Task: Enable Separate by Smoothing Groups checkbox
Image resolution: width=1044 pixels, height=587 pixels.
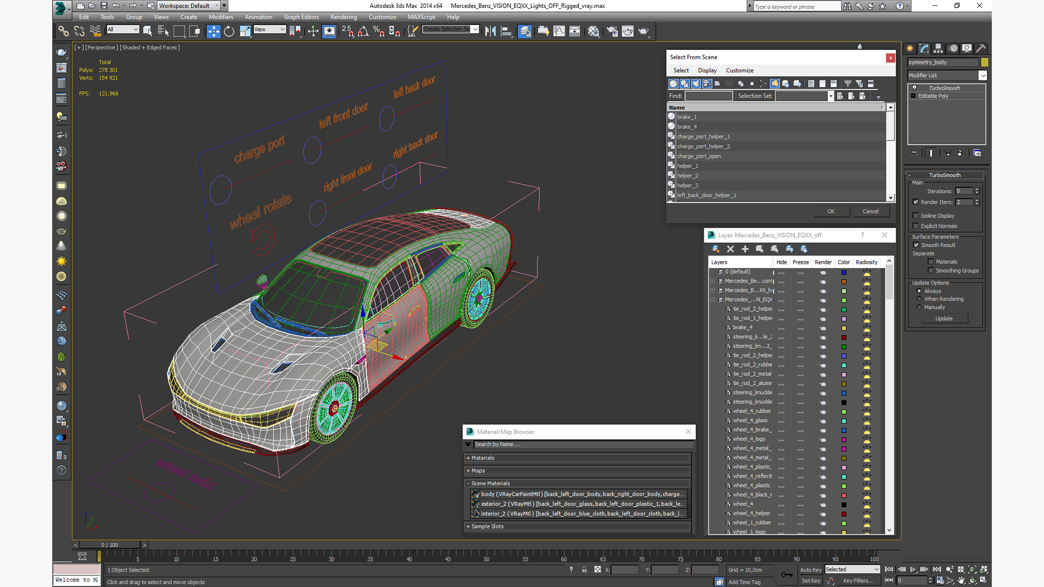Action: click(x=931, y=271)
